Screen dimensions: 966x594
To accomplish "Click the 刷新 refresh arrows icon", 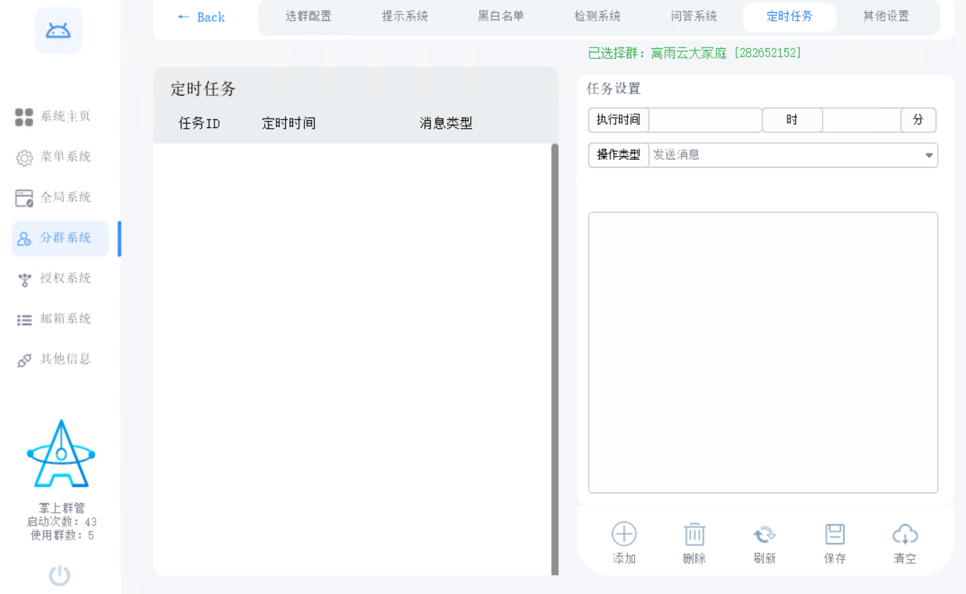I will click(764, 534).
